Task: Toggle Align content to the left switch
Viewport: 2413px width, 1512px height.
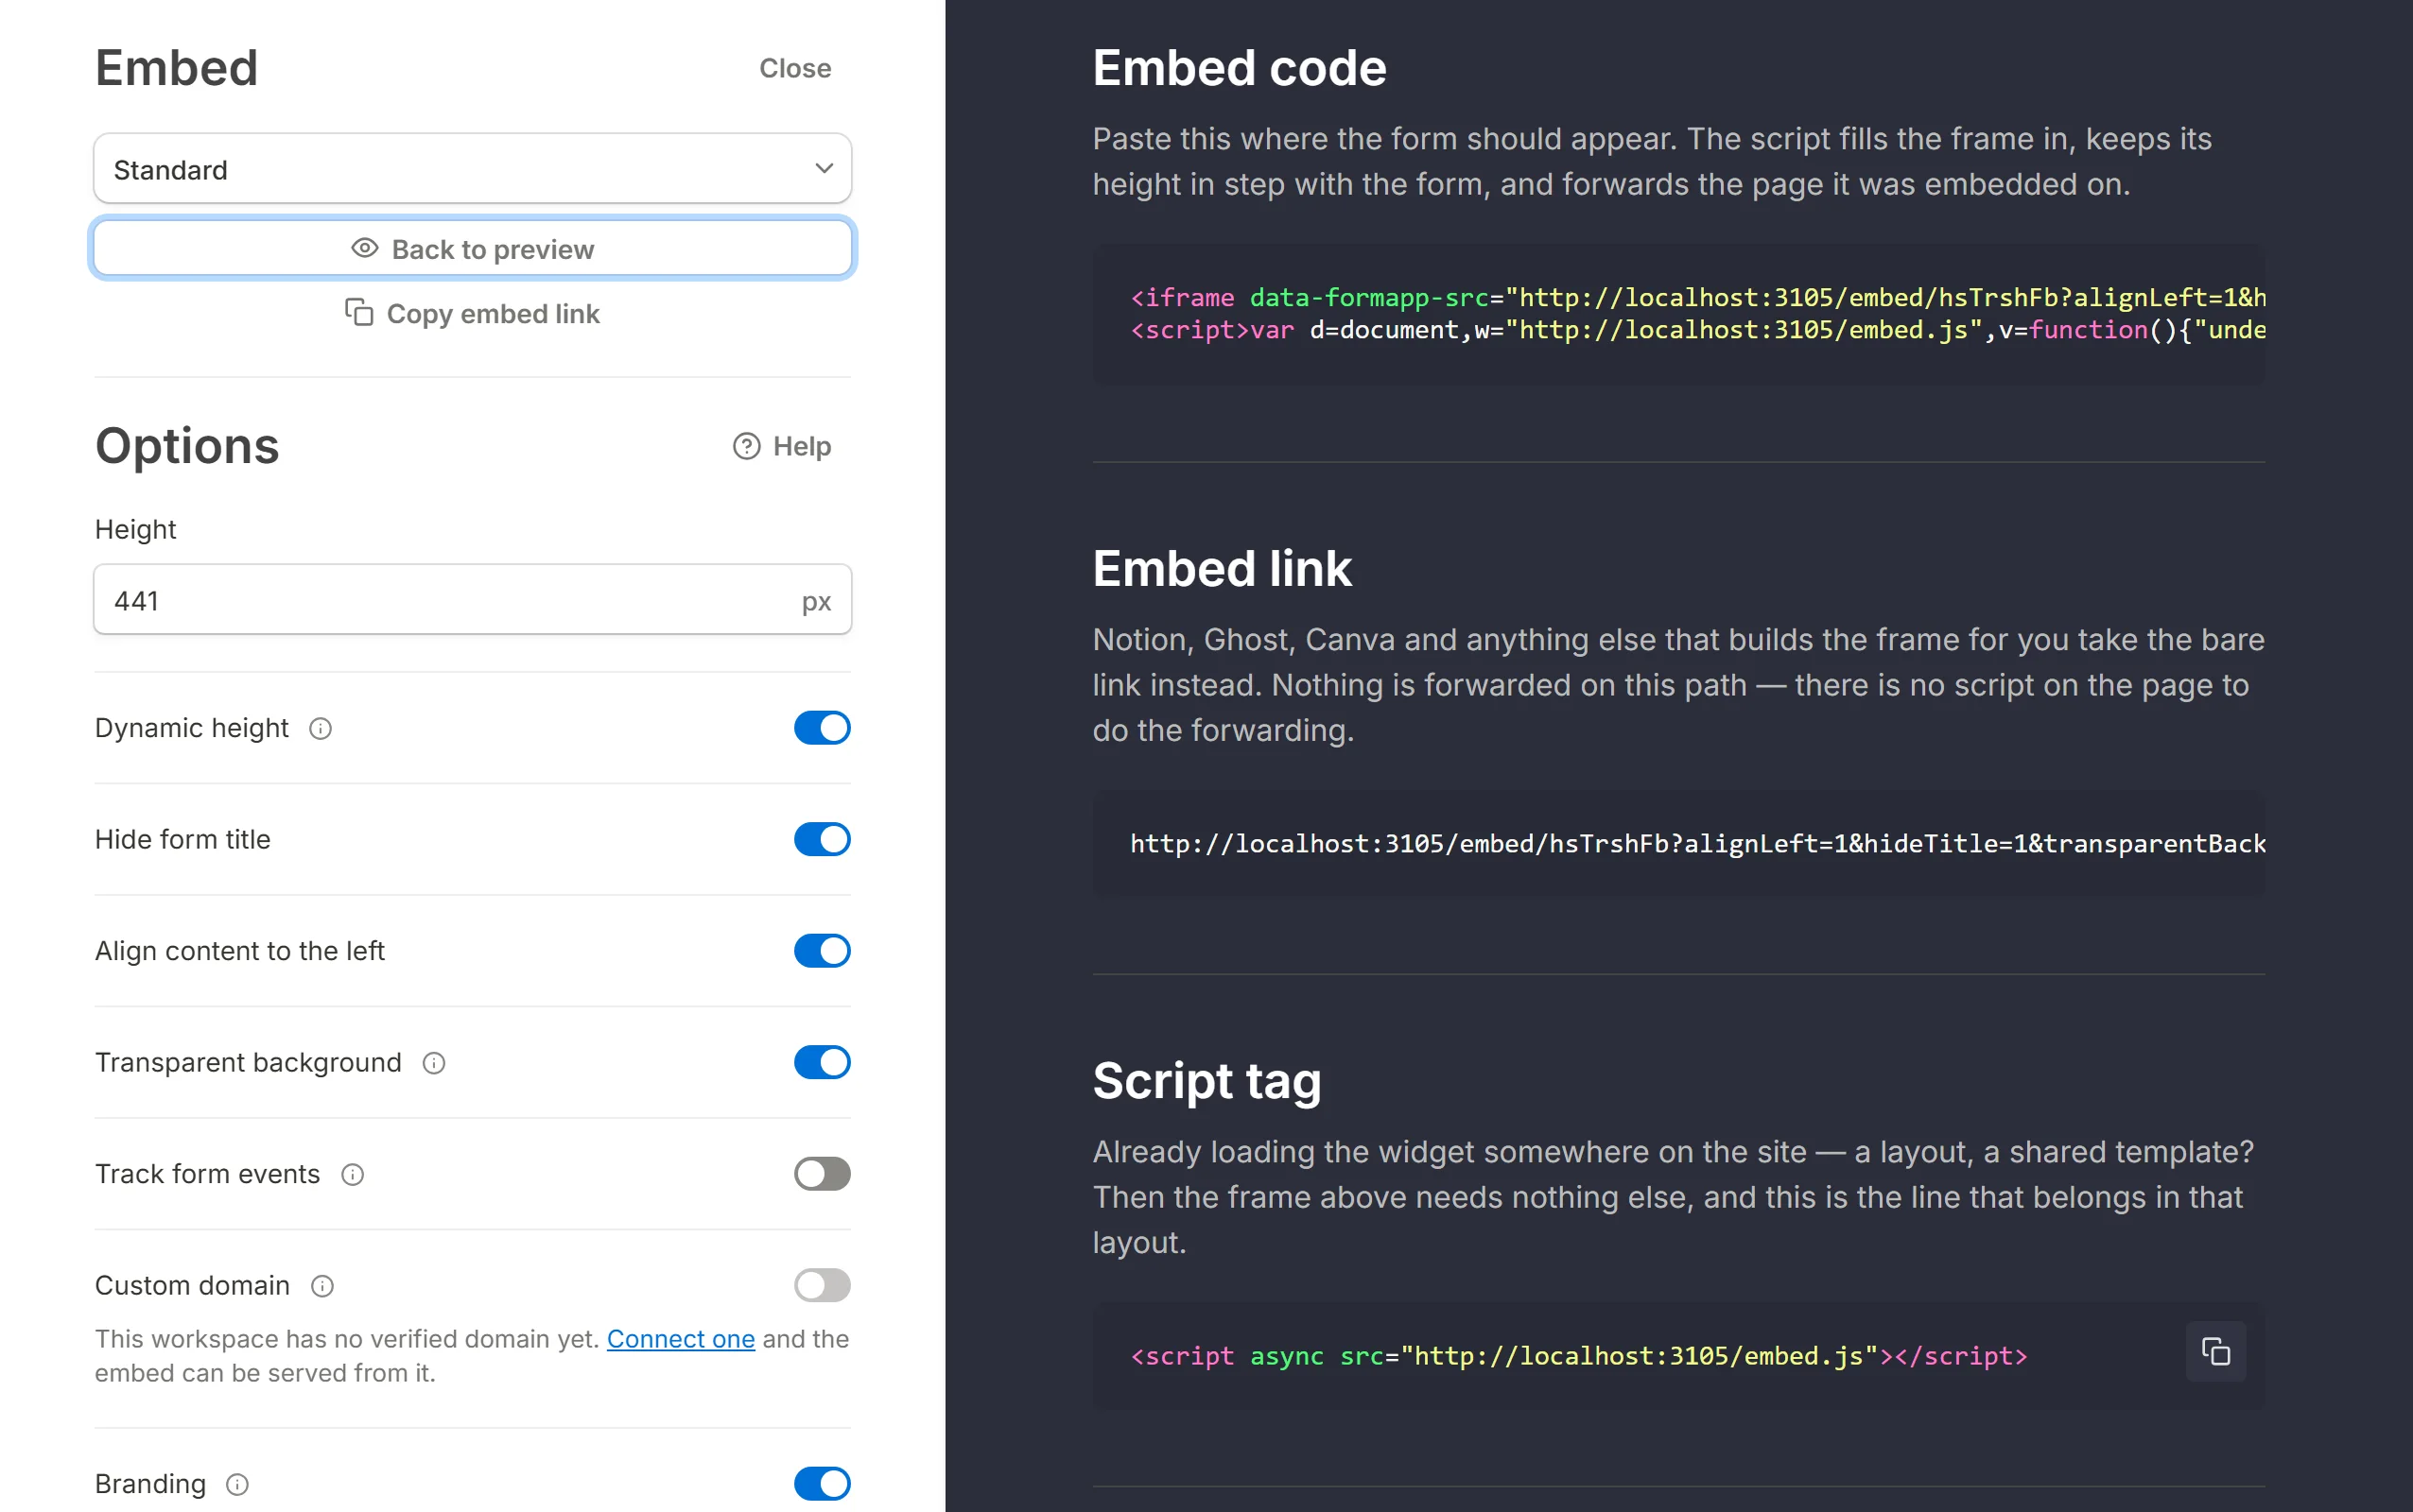Action: click(x=822, y=951)
